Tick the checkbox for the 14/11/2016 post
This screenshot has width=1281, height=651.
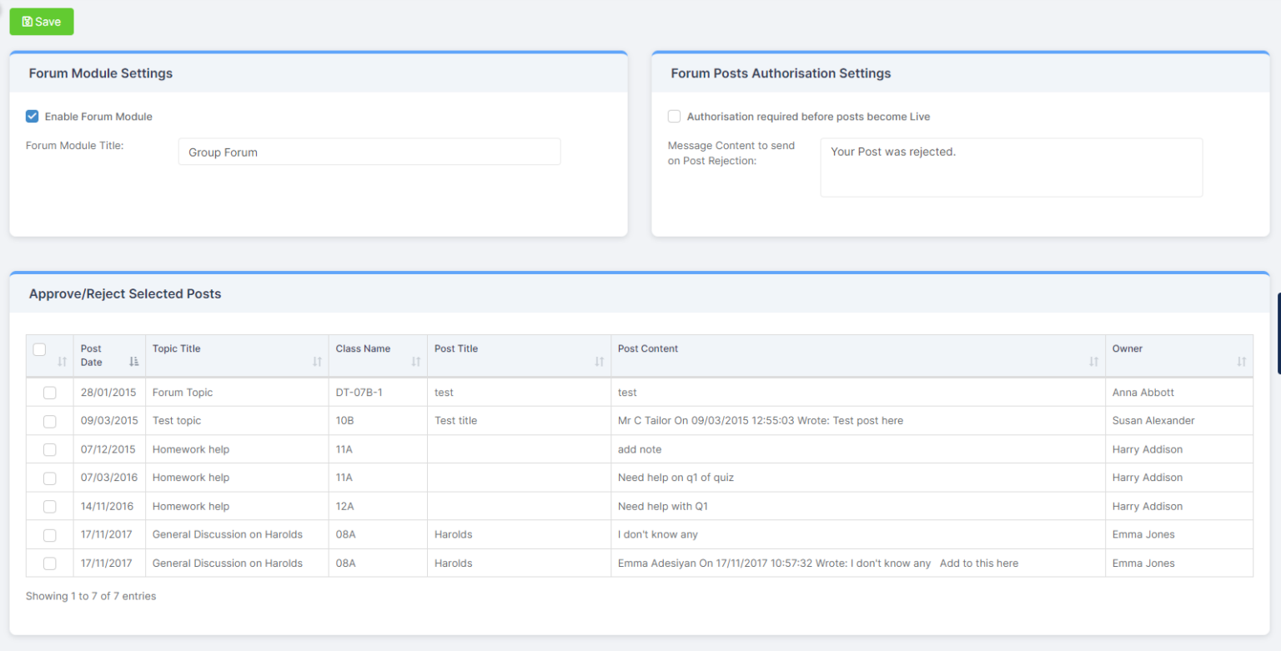pos(49,506)
